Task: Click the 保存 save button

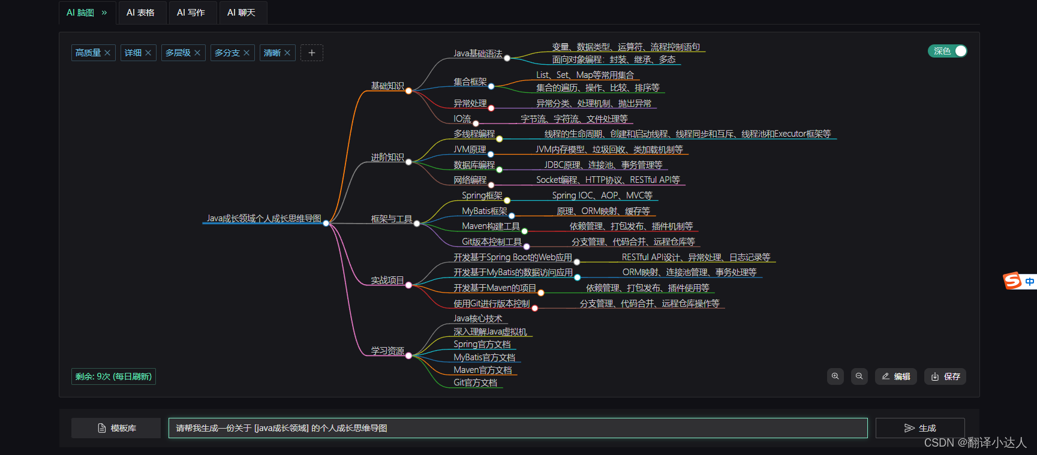Action: point(945,376)
